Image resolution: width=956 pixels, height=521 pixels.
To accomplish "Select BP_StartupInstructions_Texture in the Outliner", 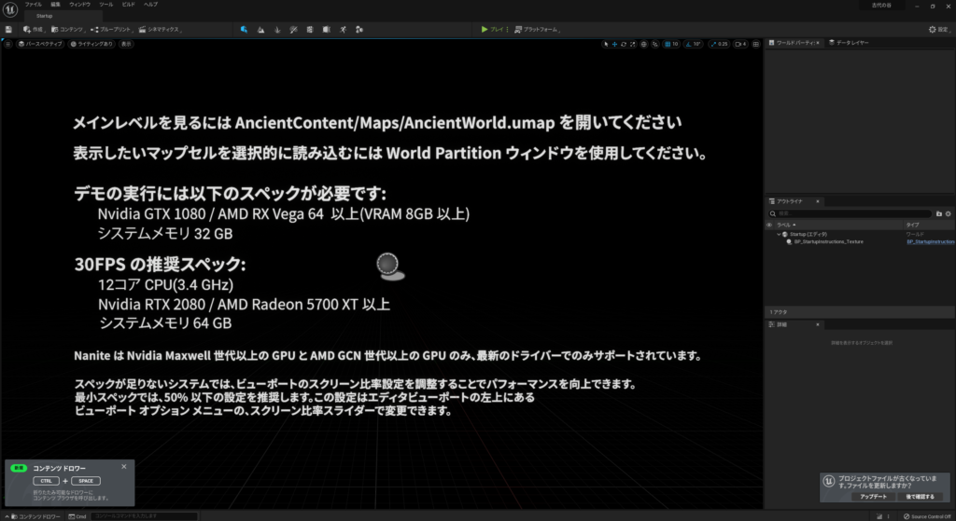I will [x=829, y=241].
